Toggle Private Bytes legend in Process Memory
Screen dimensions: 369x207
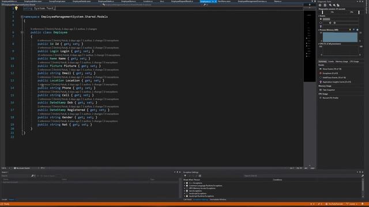(x=357, y=30)
